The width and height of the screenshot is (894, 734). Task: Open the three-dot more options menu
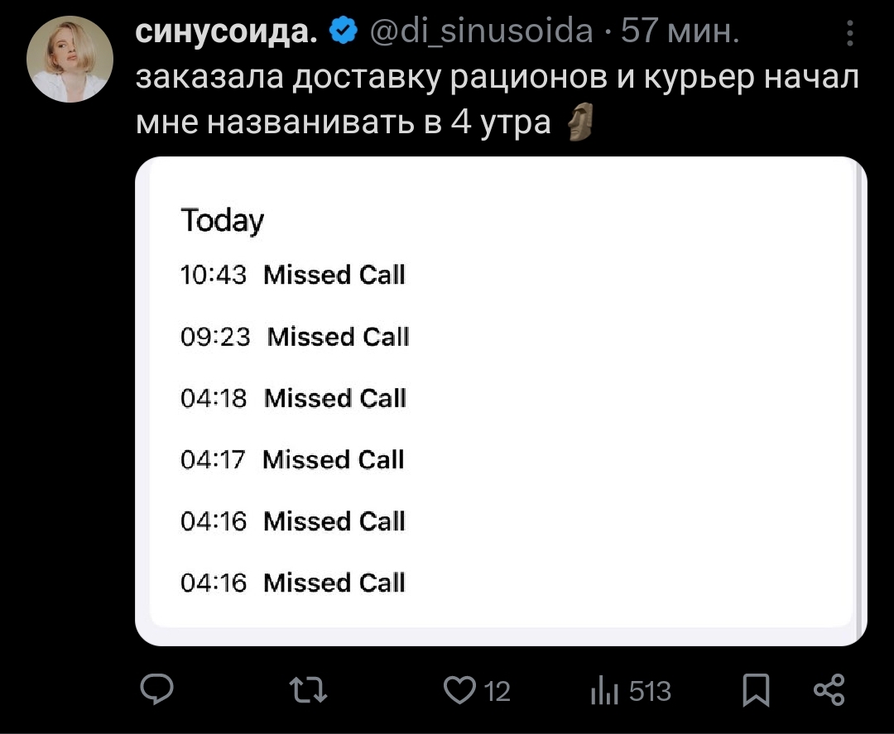(x=849, y=33)
